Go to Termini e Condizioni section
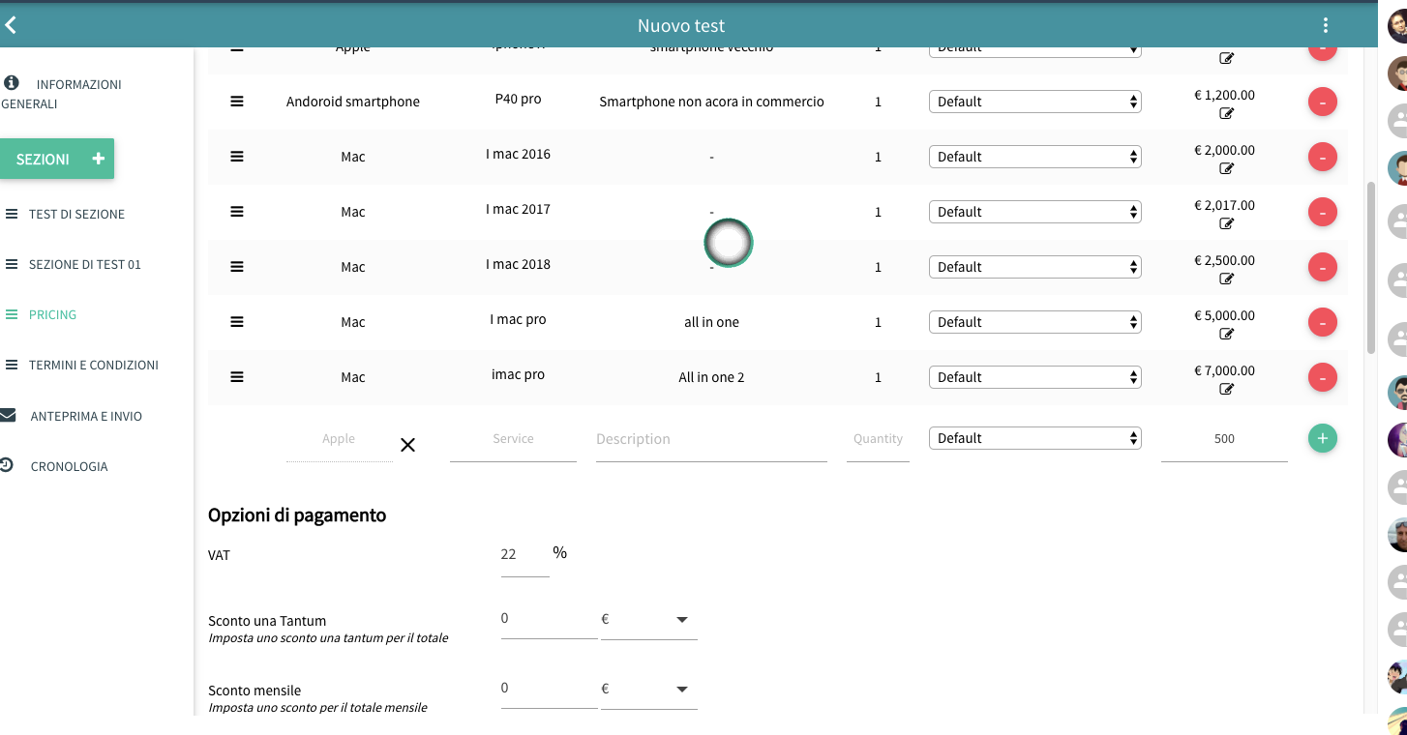1407x735 pixels. 93,365
